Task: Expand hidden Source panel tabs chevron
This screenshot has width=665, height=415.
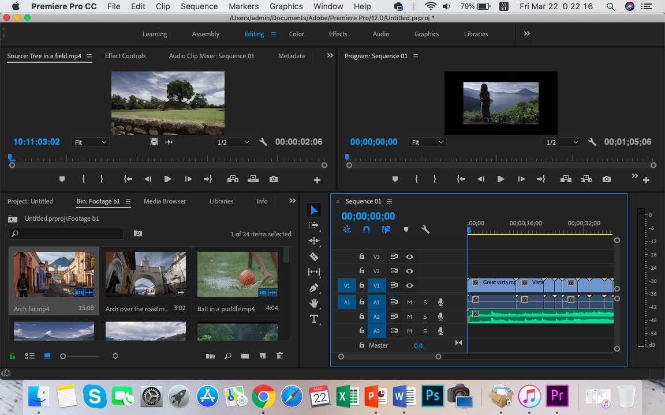Action: tap(330, 55)
